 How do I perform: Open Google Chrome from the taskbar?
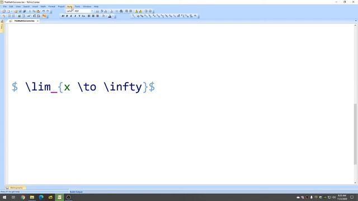[x=23, y=197]
